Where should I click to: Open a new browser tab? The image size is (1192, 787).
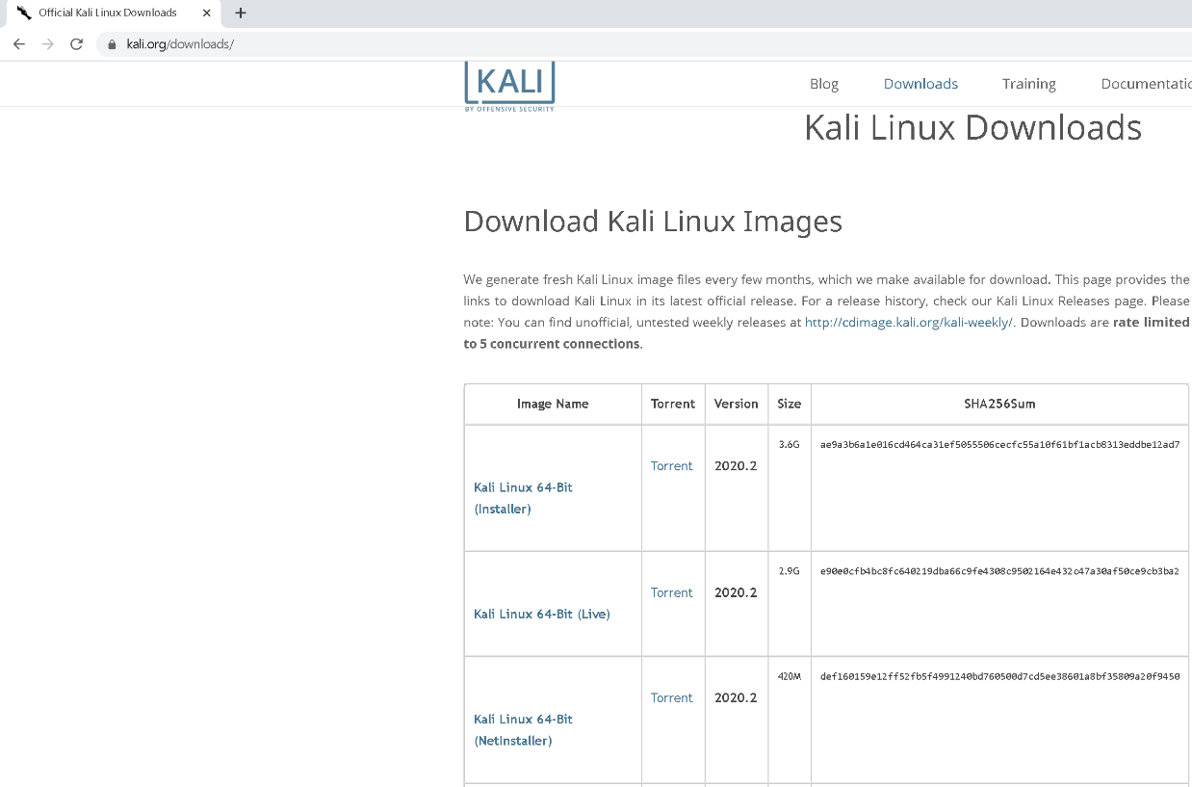click(241, 13)
